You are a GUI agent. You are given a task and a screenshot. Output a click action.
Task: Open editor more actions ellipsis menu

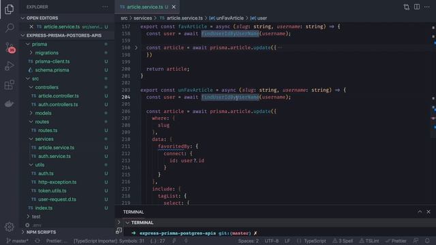[x=427, y=7]
